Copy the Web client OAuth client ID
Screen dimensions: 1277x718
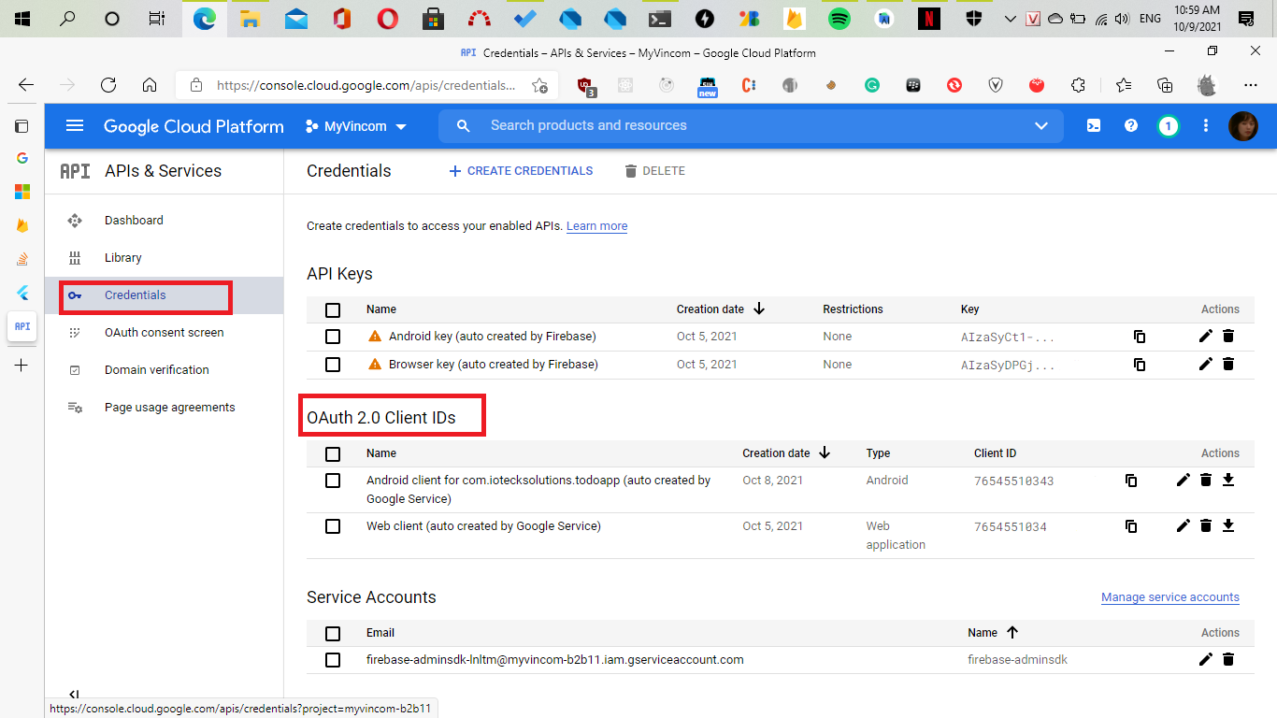click(1131, 526)
